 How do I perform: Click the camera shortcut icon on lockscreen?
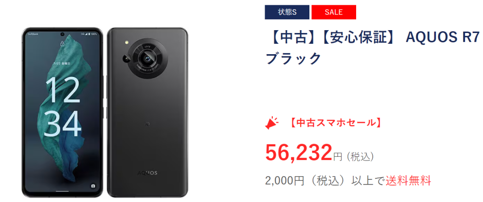tap(93, 186)
